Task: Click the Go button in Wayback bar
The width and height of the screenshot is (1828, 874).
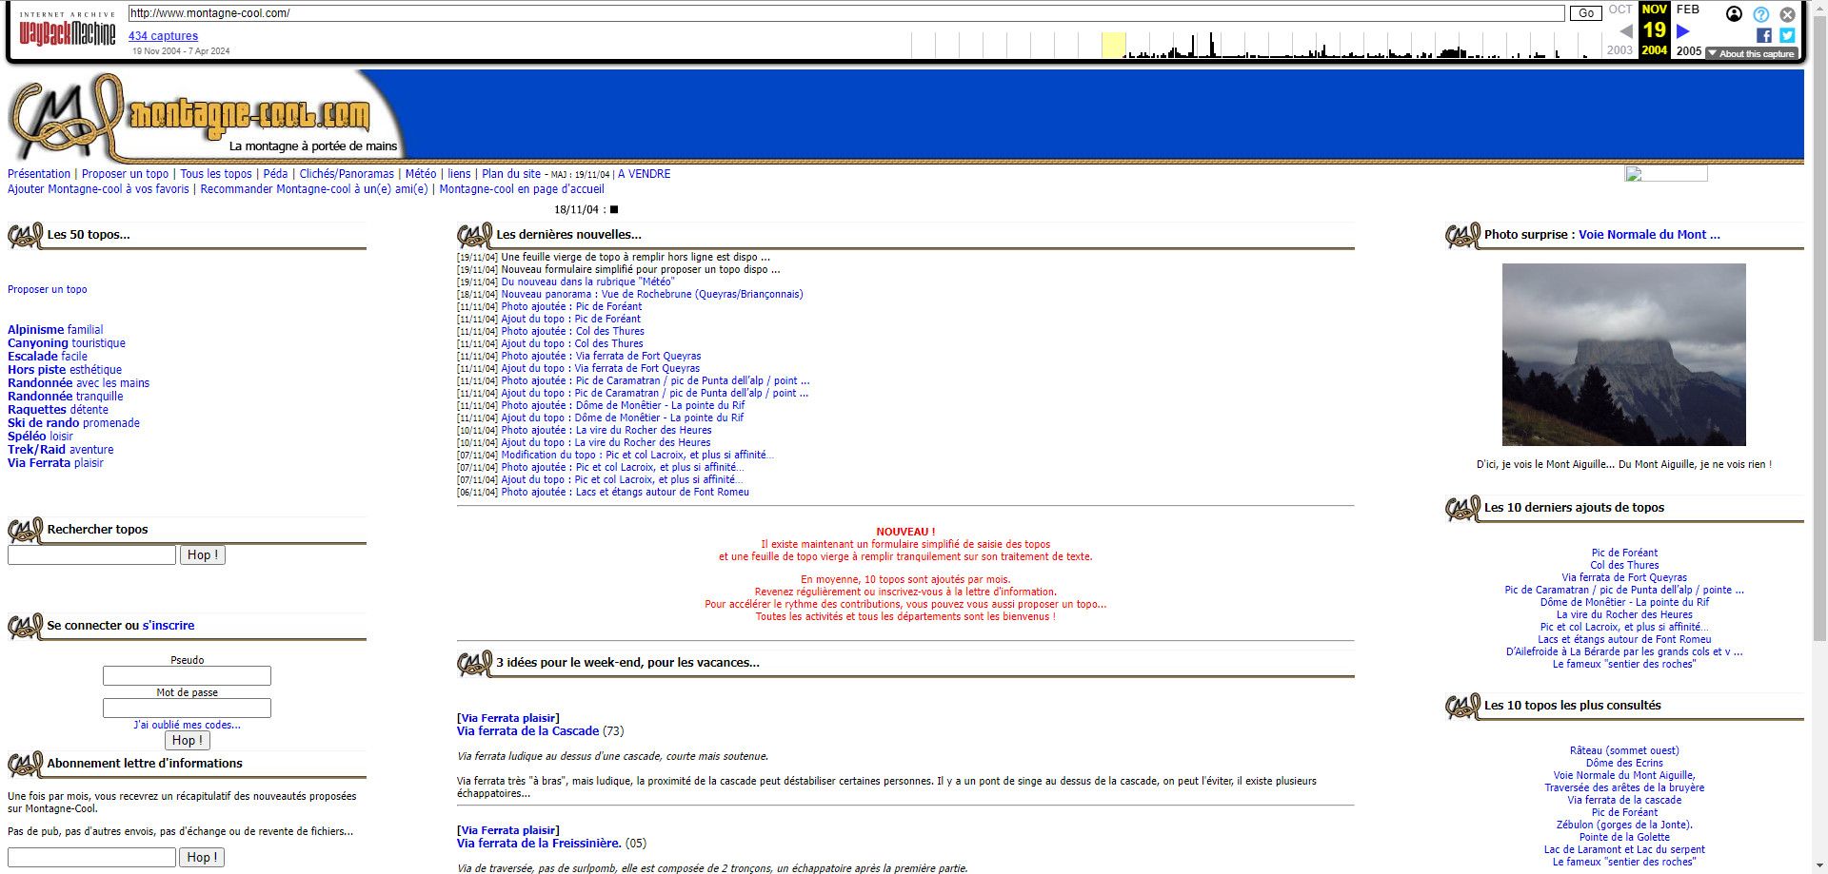Action: pos(1586,13)
